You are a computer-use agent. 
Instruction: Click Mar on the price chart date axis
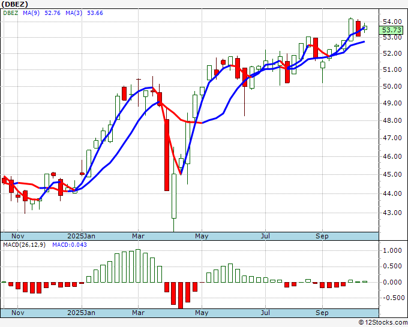pyautogui.click(x=138, y=236)
